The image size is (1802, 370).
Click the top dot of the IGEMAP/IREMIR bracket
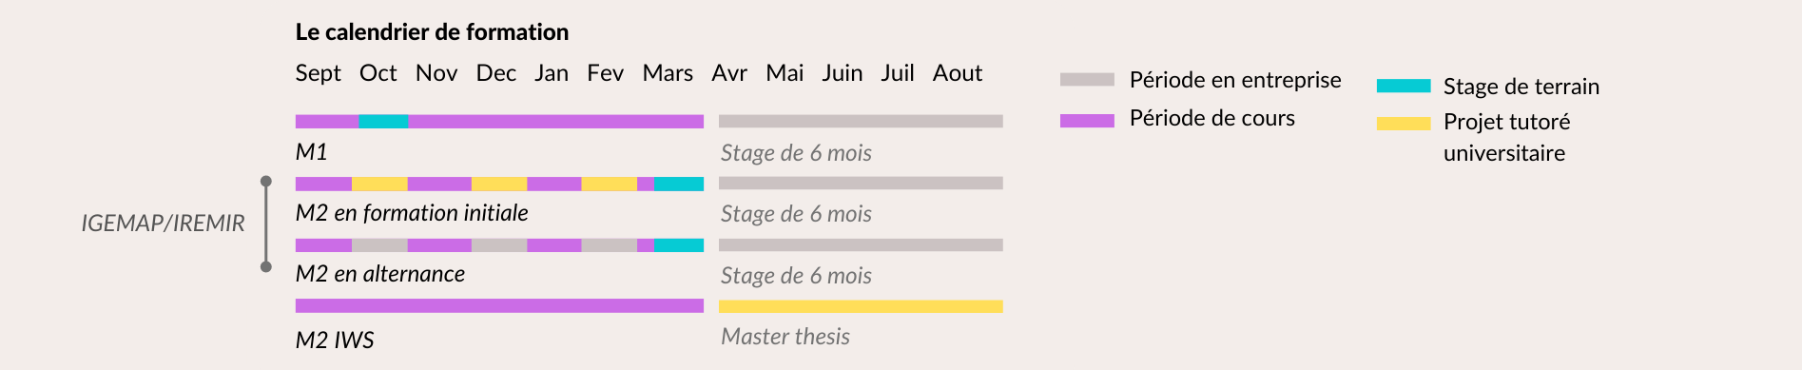point(266,181)
